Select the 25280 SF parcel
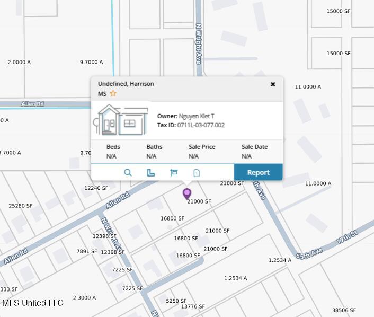 21,206
